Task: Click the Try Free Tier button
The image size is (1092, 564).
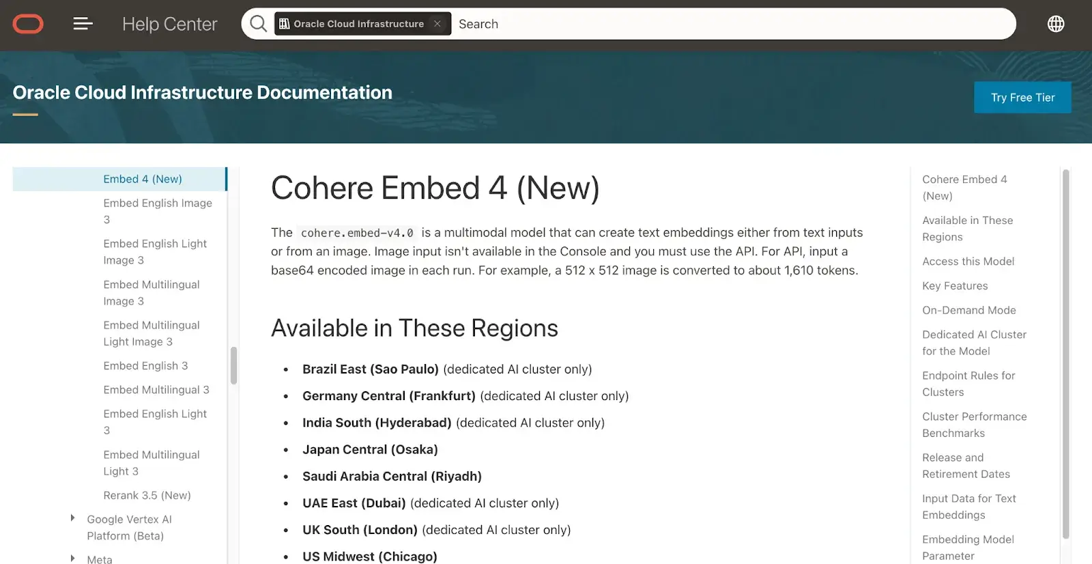Action: point(1022,98)
